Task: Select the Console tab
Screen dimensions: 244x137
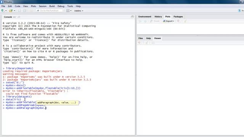Action: pyautogui.click(x=8, y=17)
